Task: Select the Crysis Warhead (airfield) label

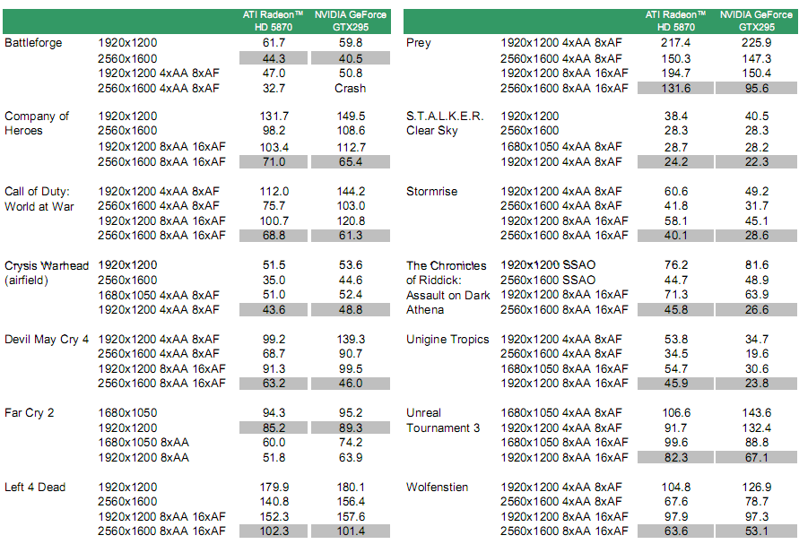Action: click(47, 272)
